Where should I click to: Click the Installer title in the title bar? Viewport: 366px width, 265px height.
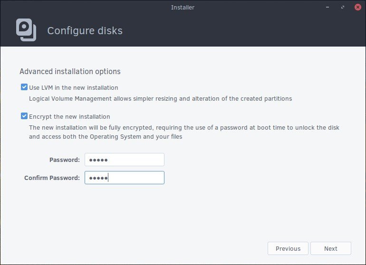pyautogui.click(x=183, y=8)
